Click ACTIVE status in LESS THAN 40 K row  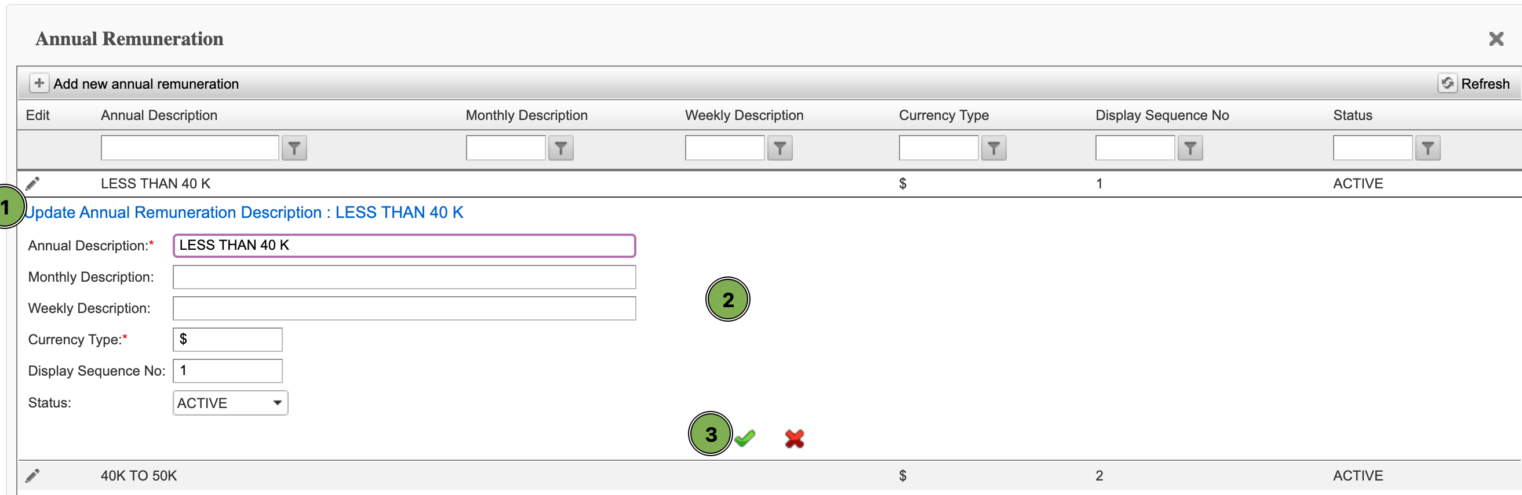[x=1358, y=184]
